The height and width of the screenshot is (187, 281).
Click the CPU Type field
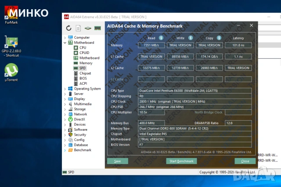(x=195, y=90)
